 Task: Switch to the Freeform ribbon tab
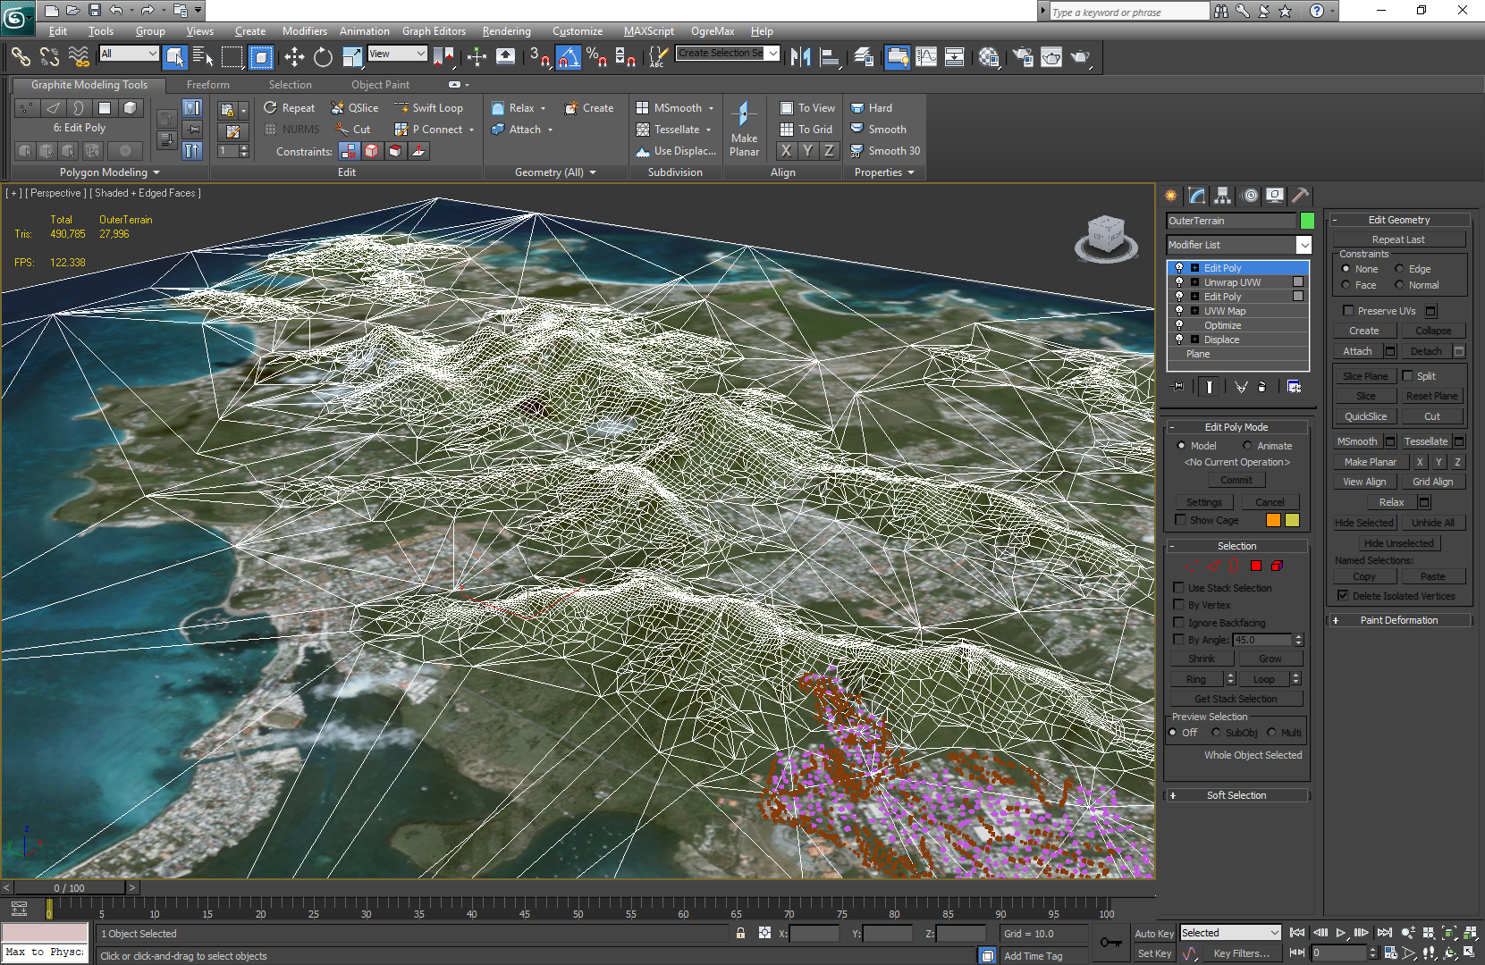coord(207,85)
